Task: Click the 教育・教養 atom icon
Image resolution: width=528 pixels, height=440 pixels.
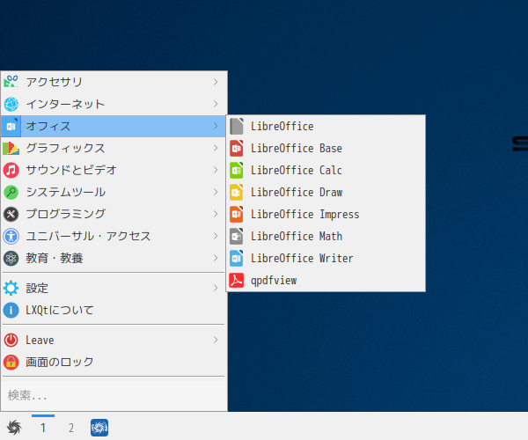Action: [x=11, y=258]
